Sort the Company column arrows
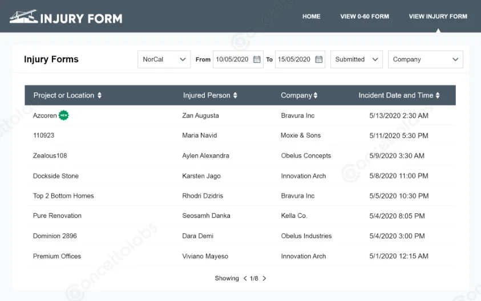 [316, 96]
